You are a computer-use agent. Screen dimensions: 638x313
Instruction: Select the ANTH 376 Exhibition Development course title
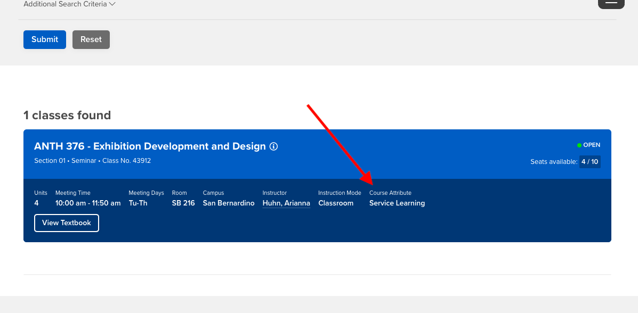tap(150, 146)
